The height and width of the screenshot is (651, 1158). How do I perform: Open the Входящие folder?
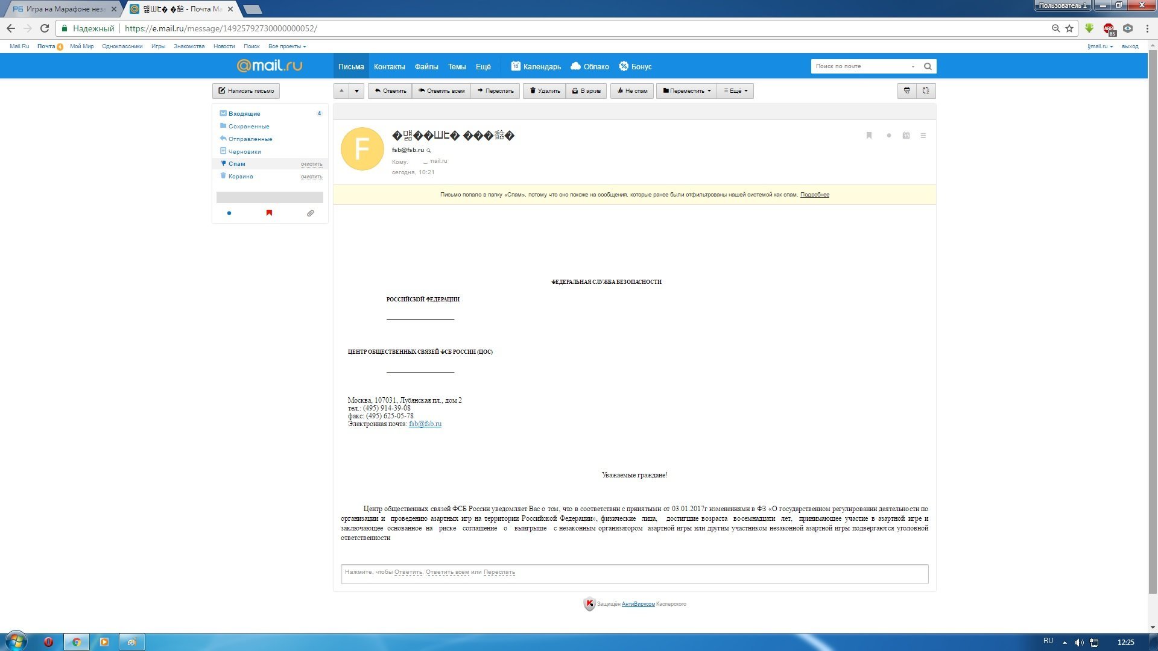coord(244,114)
